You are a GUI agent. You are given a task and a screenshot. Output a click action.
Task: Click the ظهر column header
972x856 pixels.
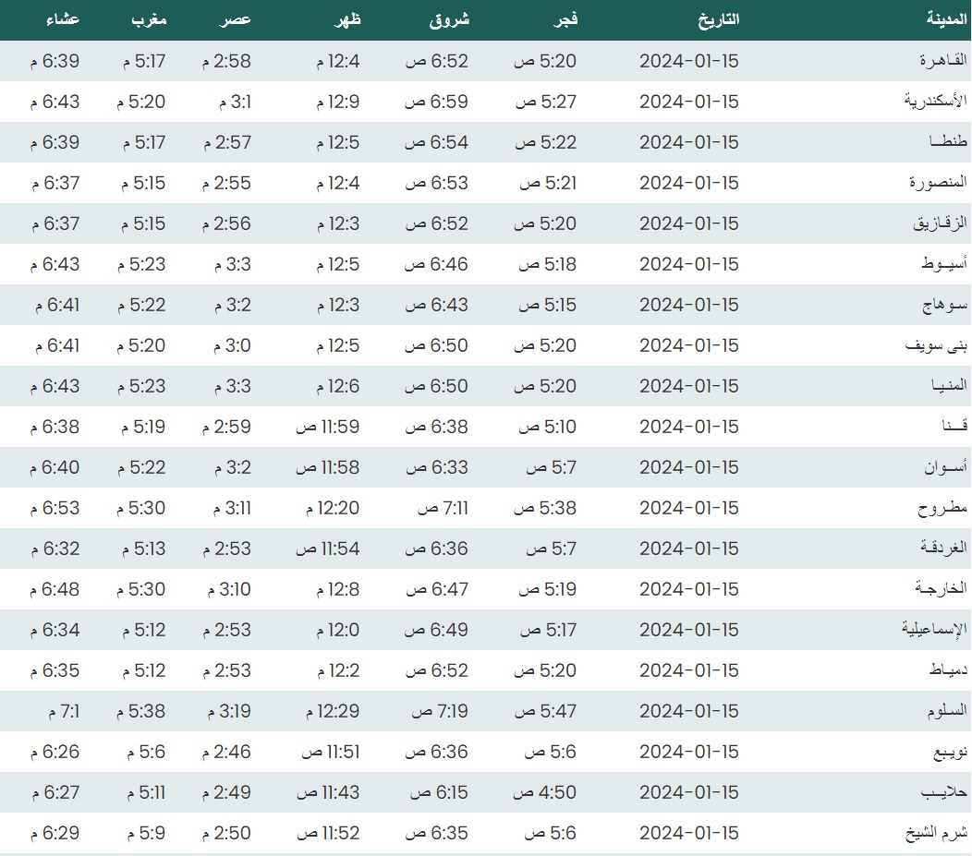[x=345, y=19]
